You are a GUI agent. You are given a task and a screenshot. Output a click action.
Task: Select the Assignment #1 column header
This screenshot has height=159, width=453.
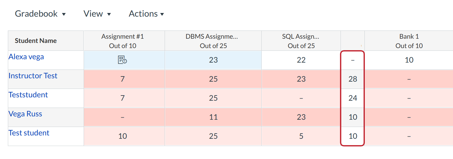point(122,41)
